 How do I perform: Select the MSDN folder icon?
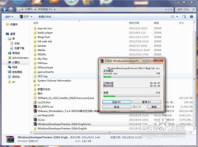(x=35, y=55)
